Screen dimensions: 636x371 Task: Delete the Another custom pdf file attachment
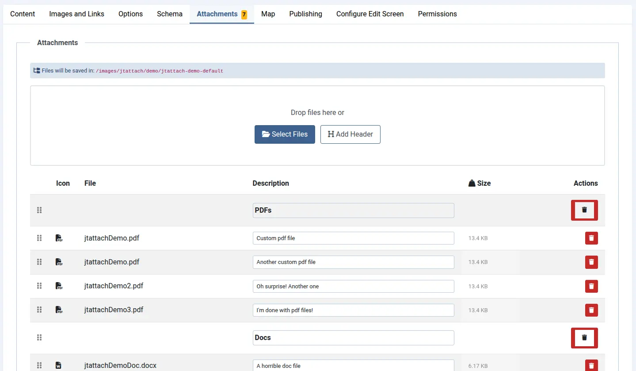tap(591, 262)
